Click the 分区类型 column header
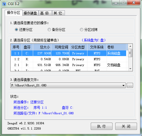Screen dimensions: 142x136 point(78,47)
